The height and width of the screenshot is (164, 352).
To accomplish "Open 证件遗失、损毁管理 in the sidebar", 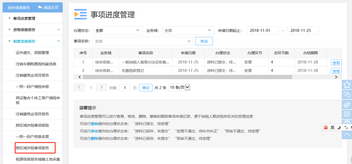I will [33, 53].
